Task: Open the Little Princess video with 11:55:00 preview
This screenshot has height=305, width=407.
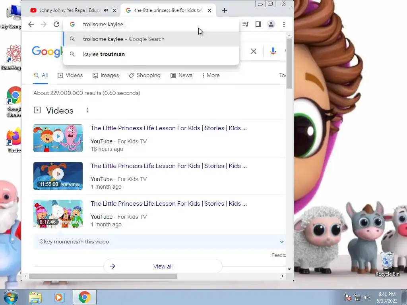Action: (x=169, y=166)
